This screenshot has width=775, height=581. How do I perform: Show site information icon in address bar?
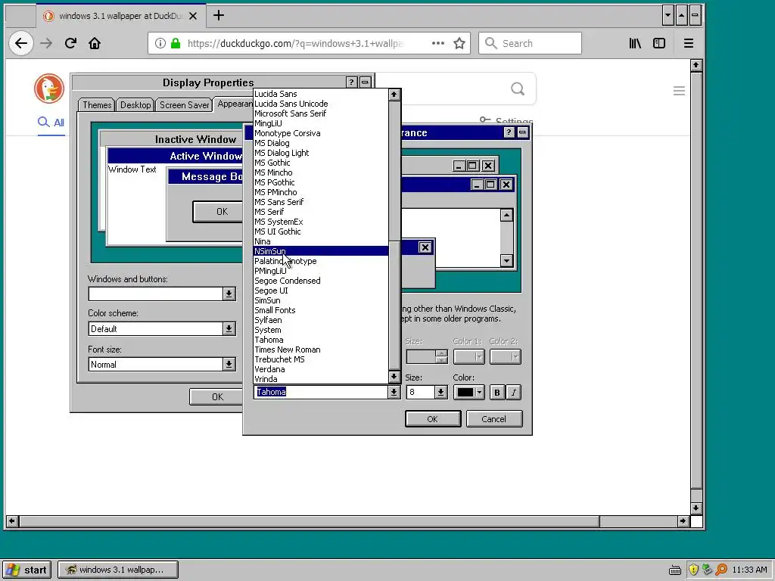160,43
